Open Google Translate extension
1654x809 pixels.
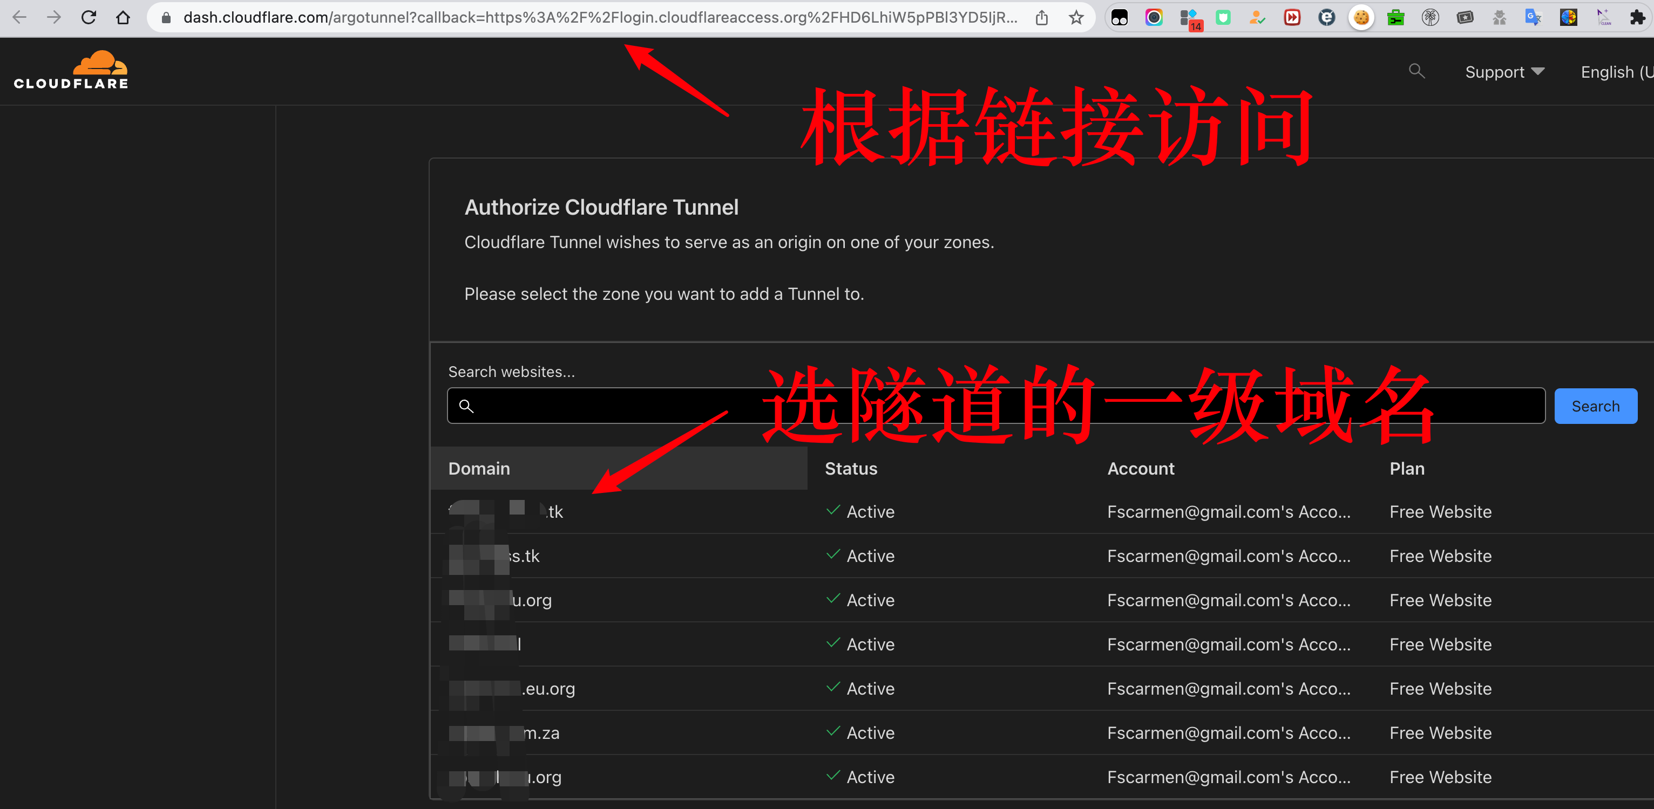[1533, 17]
